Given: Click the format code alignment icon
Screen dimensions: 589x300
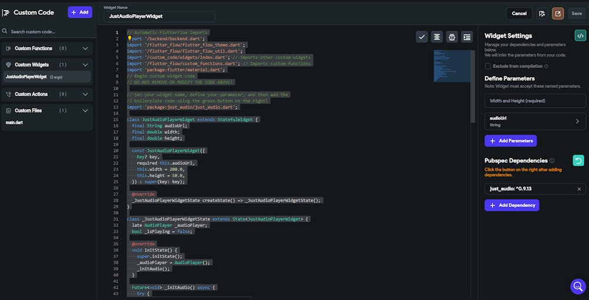Looking at the screenshot, I should point(437,37).
